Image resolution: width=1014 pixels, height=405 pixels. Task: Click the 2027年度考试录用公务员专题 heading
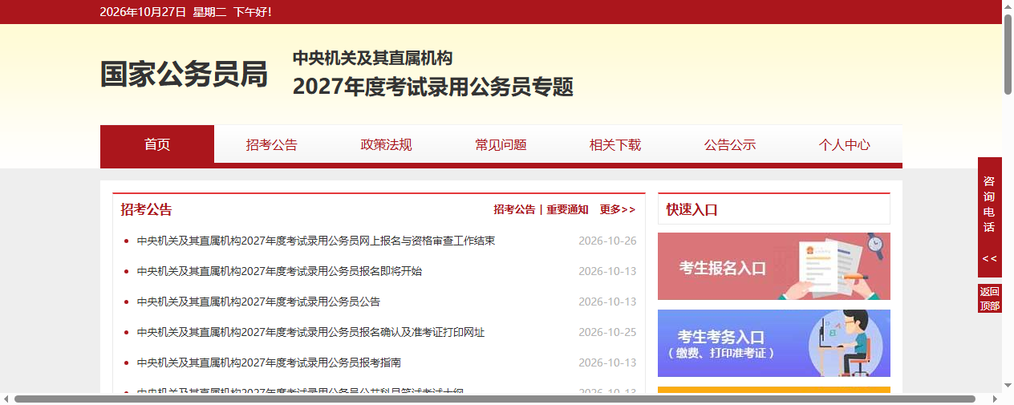[433, 87]
